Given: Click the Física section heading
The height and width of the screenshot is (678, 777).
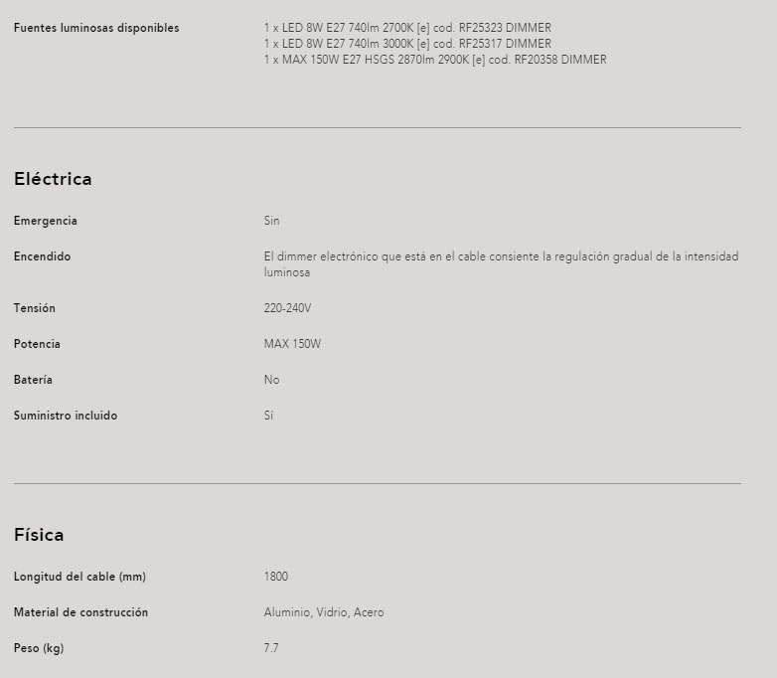Looking at the screenshot, I should coord(39,535).
